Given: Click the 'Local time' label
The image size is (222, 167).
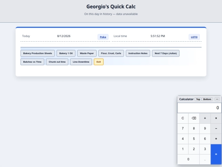Looking at the screenshot, I should pos(120,36).
